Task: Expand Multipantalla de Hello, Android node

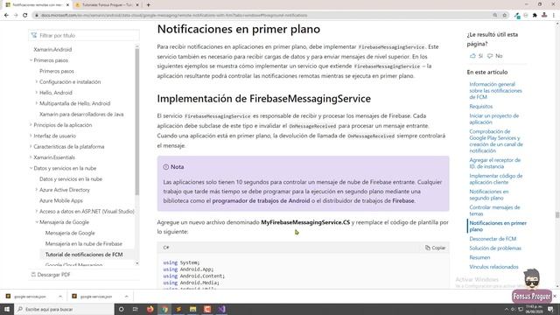Action: point(37,103)
